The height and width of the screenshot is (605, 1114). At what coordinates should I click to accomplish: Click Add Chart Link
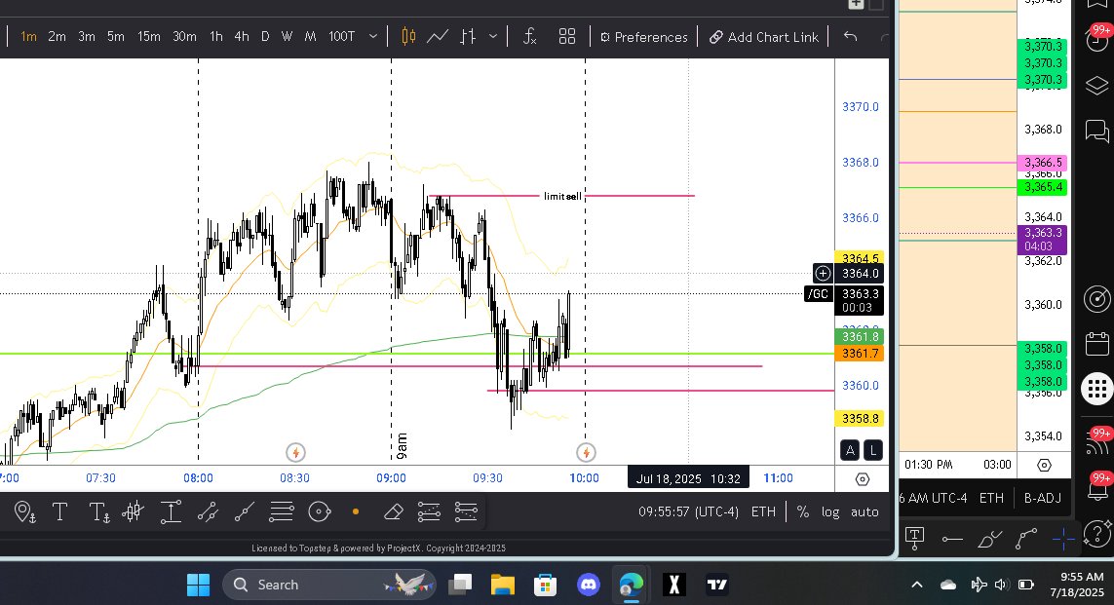coord(764,37)
